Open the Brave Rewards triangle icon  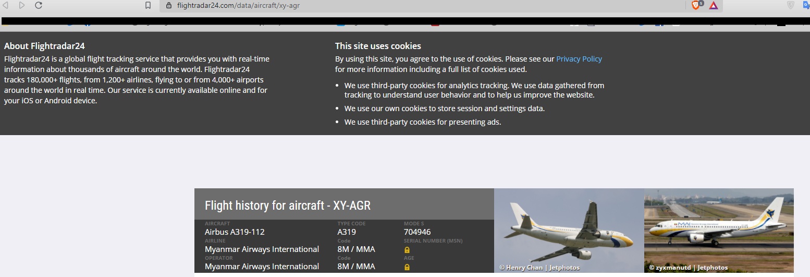pos(713,6)
